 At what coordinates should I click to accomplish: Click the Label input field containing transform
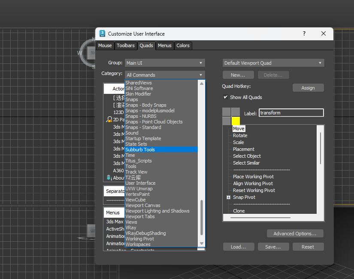pos(291,113)
